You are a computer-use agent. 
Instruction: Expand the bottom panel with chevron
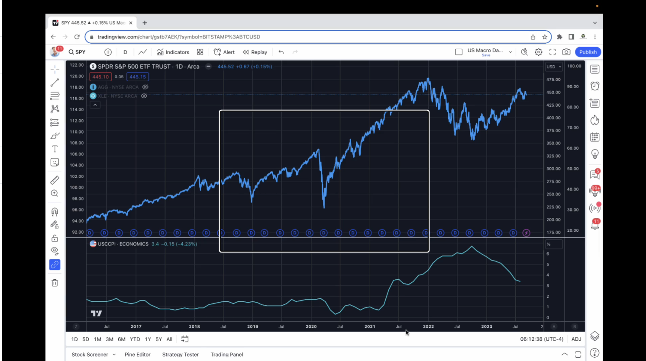pyautogui.click(x=565, y=355)
